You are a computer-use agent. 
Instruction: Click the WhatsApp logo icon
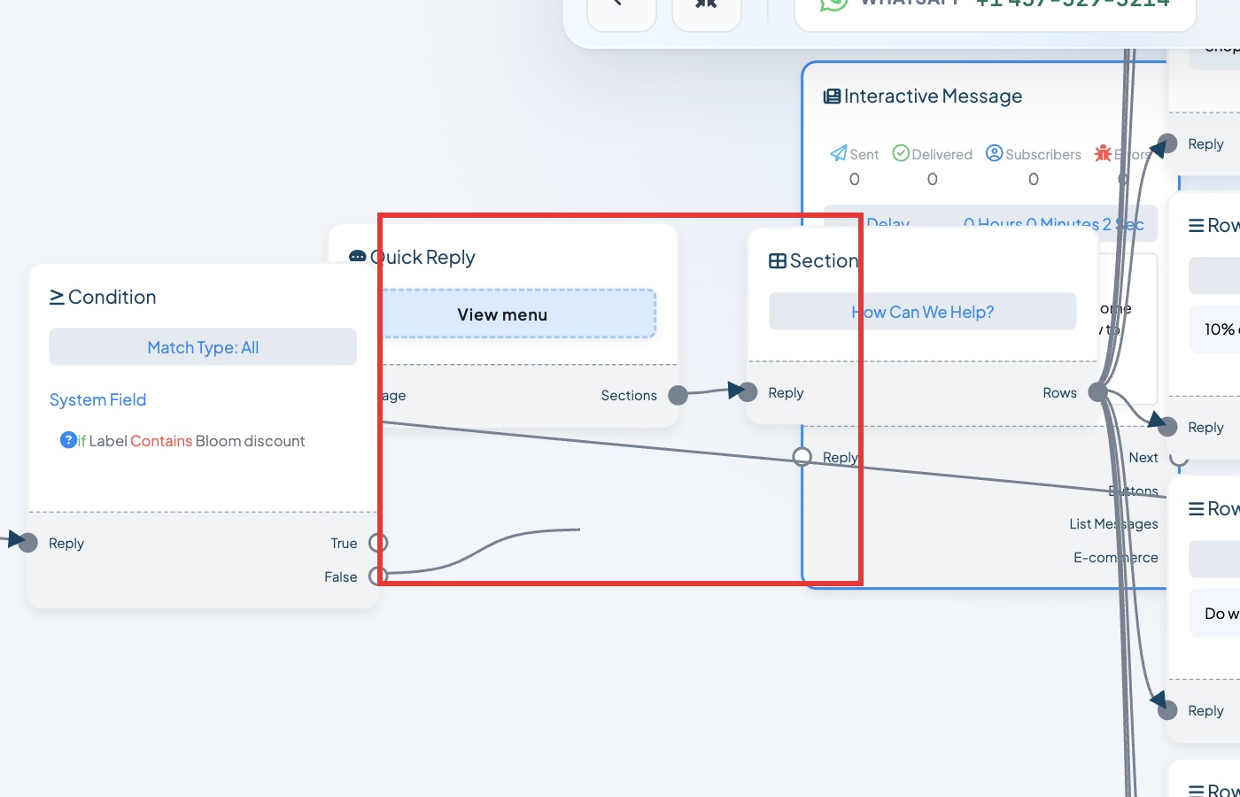pos(833,3)
